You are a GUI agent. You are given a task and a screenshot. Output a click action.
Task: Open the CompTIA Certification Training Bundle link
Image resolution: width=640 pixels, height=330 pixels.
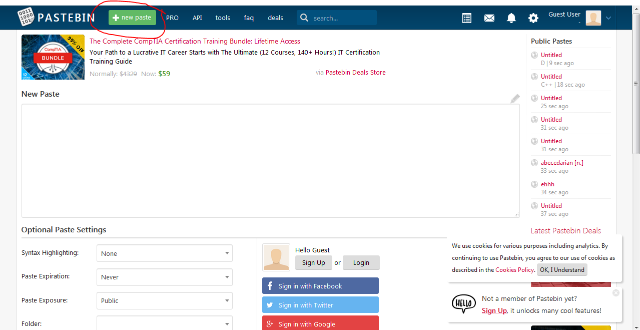[x=195, y=41]
